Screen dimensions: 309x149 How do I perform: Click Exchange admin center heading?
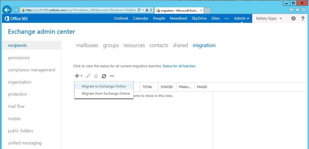pyautogui.click(x=41, y=31)
